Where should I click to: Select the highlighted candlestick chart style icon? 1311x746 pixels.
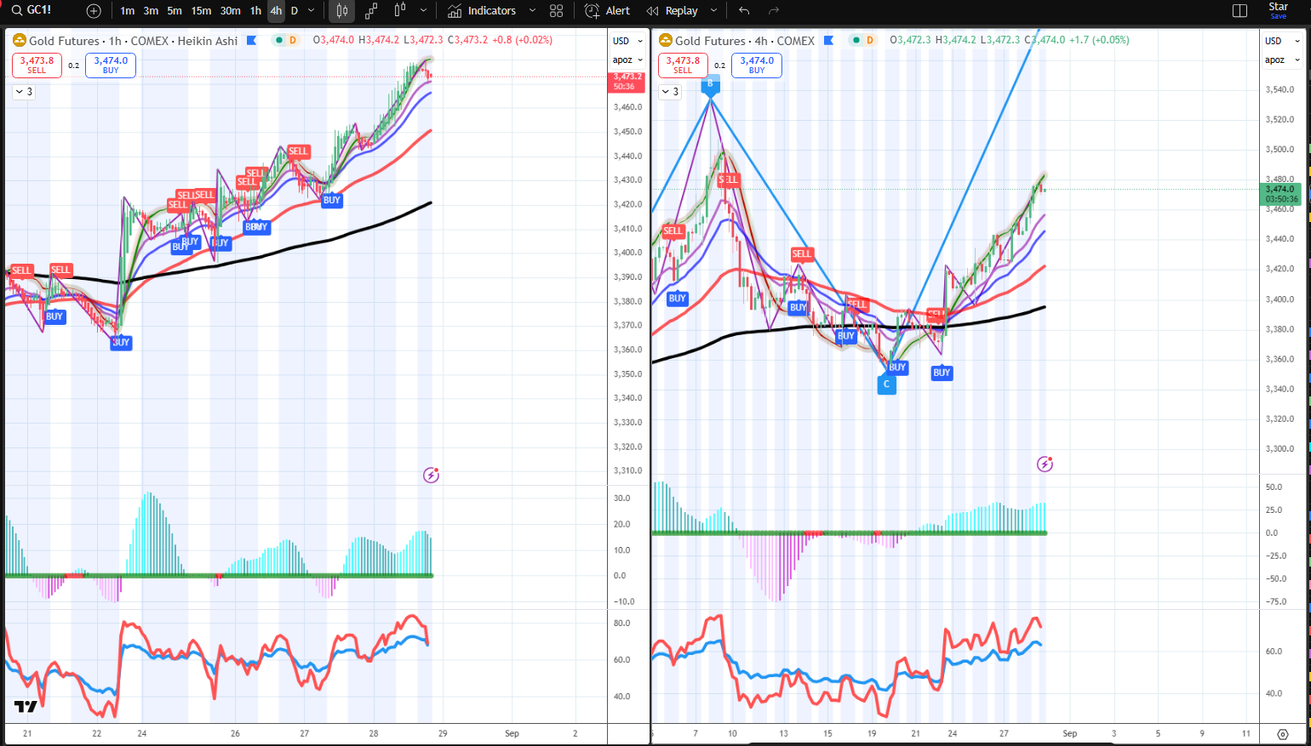(341, 11)
